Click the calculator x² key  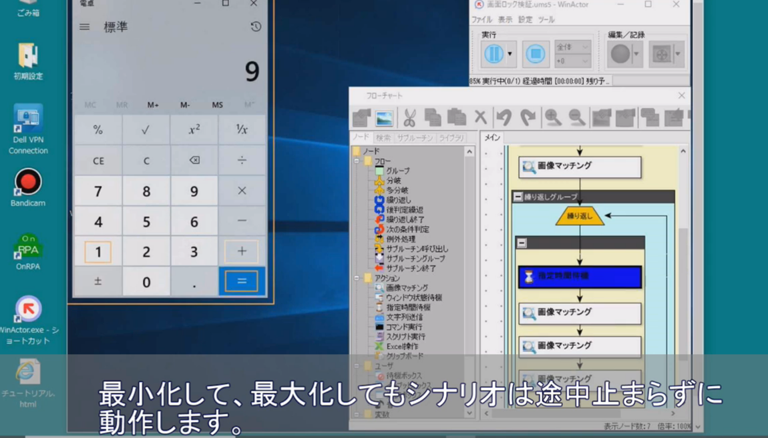pos(194,130)
